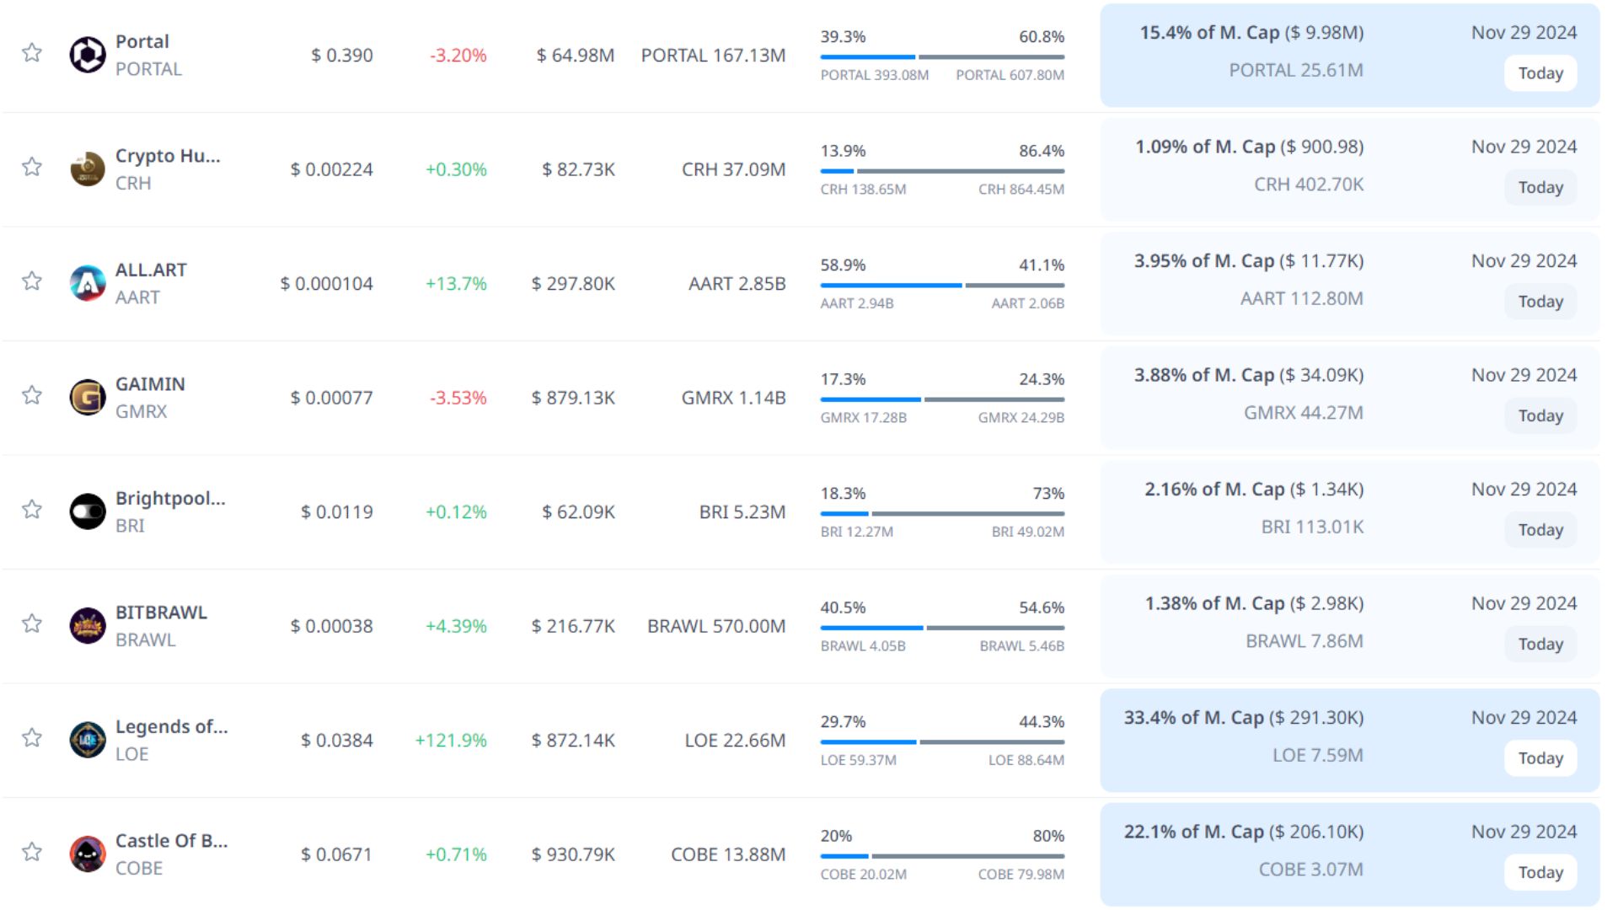The width and height of the screenshot is (1618, 910).
Task: Click the Brightpool BRI coin icon
Action: (88, 511)
